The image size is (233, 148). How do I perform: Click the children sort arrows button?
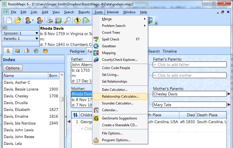(x=75, y=115)
